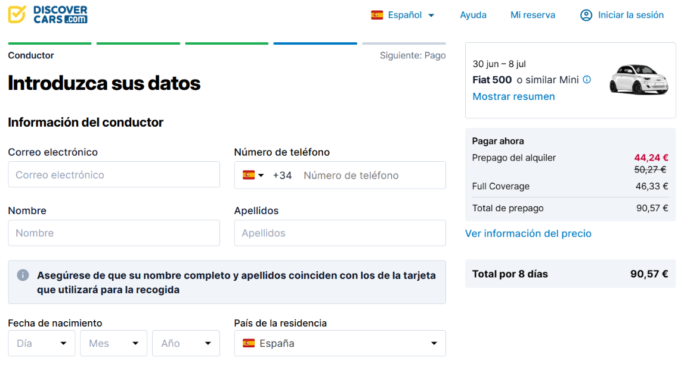Image resolution: width=684 pixels, height=367 pixels.
Task: Click the Conductor step label
Action: pos(31,56)
